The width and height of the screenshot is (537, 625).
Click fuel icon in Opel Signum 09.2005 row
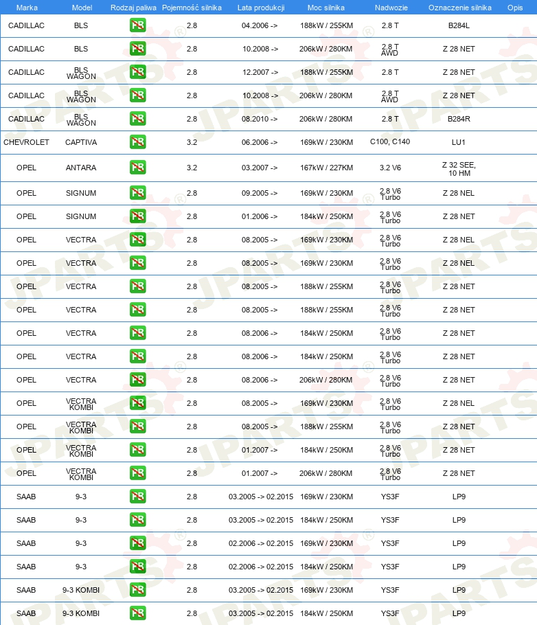coord(137,193)
